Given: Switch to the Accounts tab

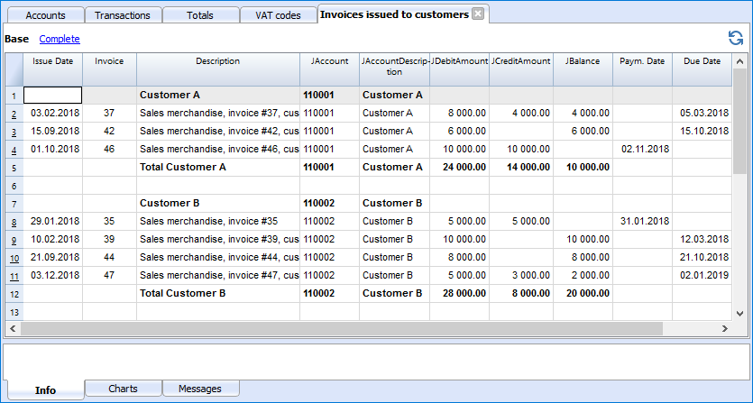Looking at the screenshot, I should click(x=46, y=15).
